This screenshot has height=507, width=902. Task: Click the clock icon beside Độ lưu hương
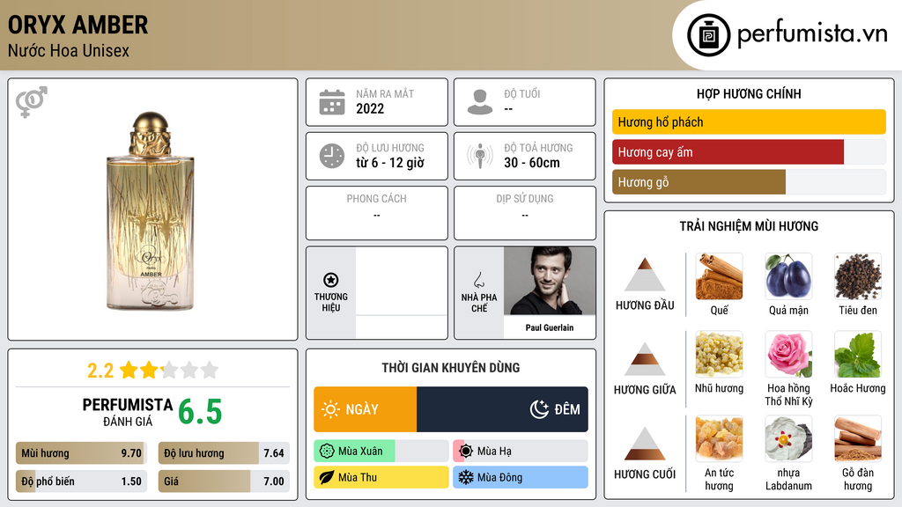point(332,156)
